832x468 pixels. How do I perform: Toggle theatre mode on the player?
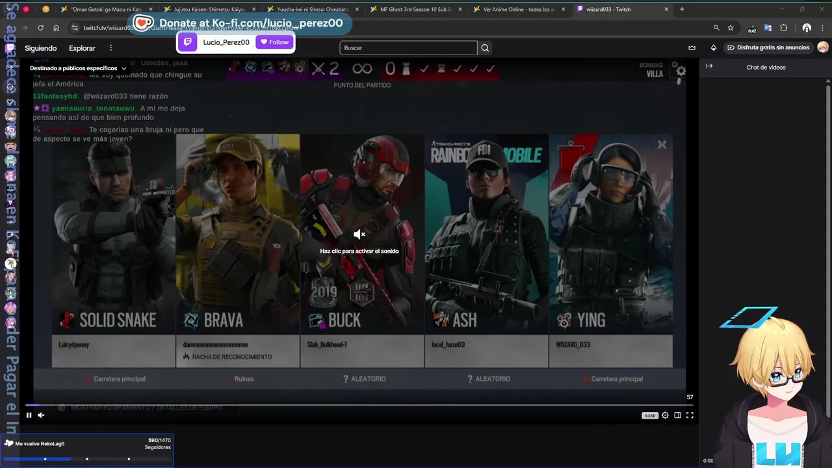(677, 415)
